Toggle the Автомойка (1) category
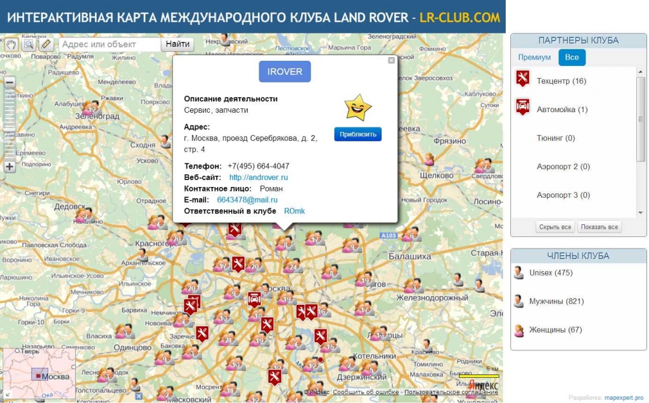 coord(562,110)
